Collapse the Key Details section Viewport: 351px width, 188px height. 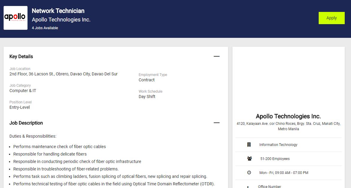216,56
